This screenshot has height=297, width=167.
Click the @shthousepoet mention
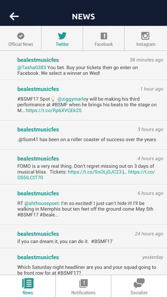click(41, 204)
